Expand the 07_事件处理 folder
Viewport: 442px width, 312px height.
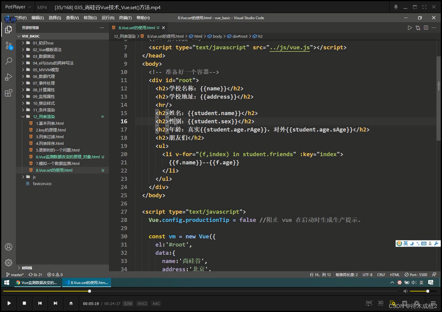pos(23,83)
